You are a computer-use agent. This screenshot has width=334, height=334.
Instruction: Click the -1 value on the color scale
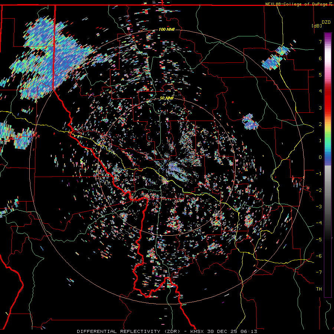319,174
